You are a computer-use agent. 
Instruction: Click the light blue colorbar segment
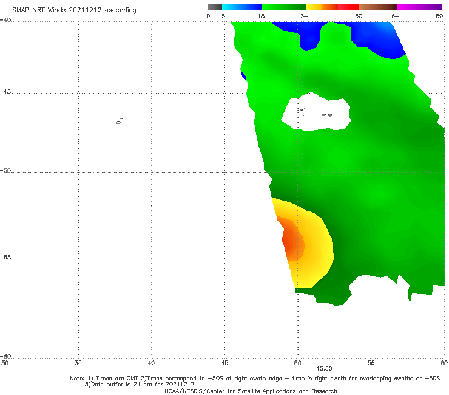point(242,7)
